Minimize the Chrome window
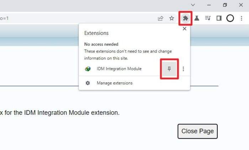249x150 pixels. pos(209,5)
